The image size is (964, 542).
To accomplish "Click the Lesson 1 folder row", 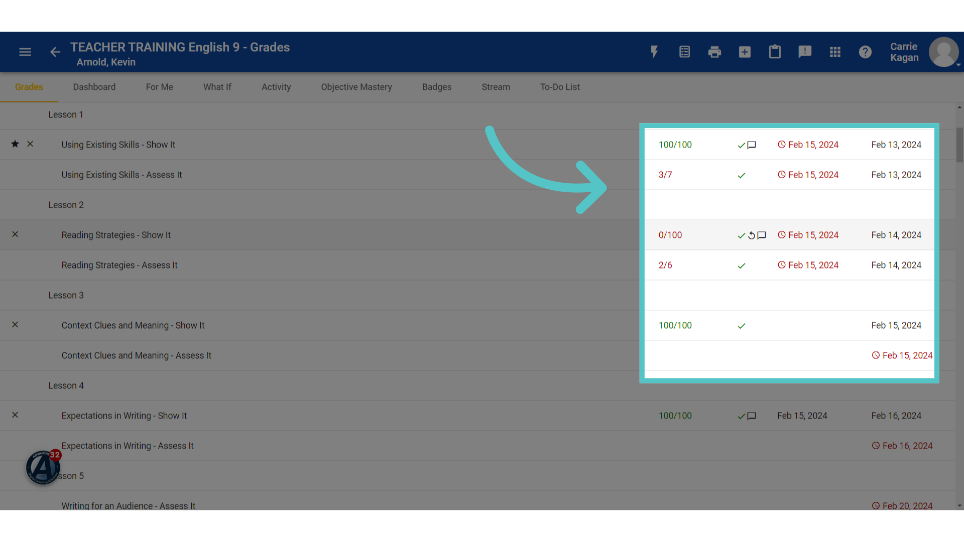I will (477, 114).
